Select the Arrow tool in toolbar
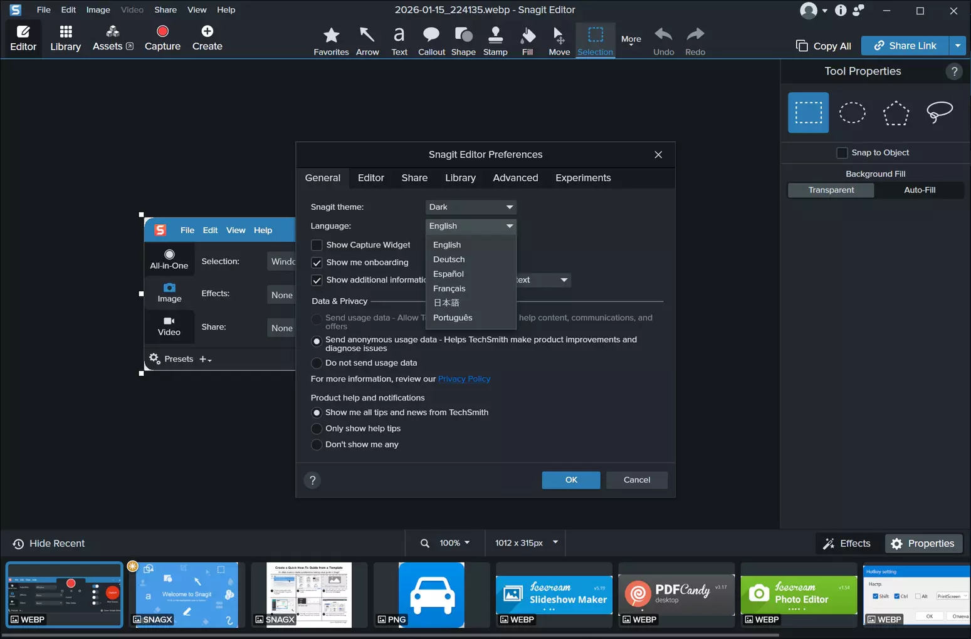This screenshot has height=639, width=971. [x=367, y=40]
